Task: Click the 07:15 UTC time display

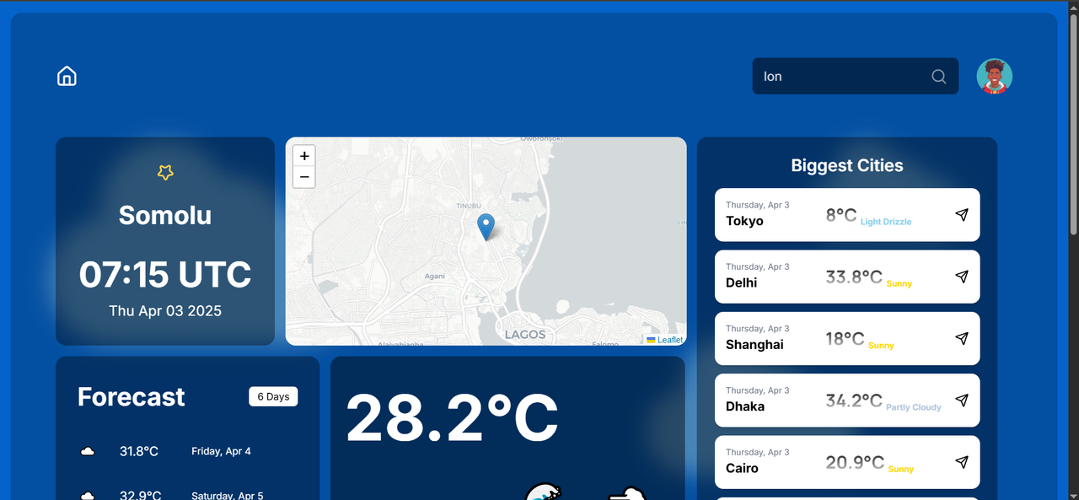Action: (165, 275)
